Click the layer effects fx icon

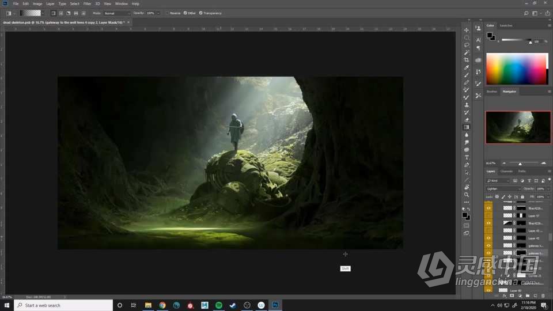(505, 296)
